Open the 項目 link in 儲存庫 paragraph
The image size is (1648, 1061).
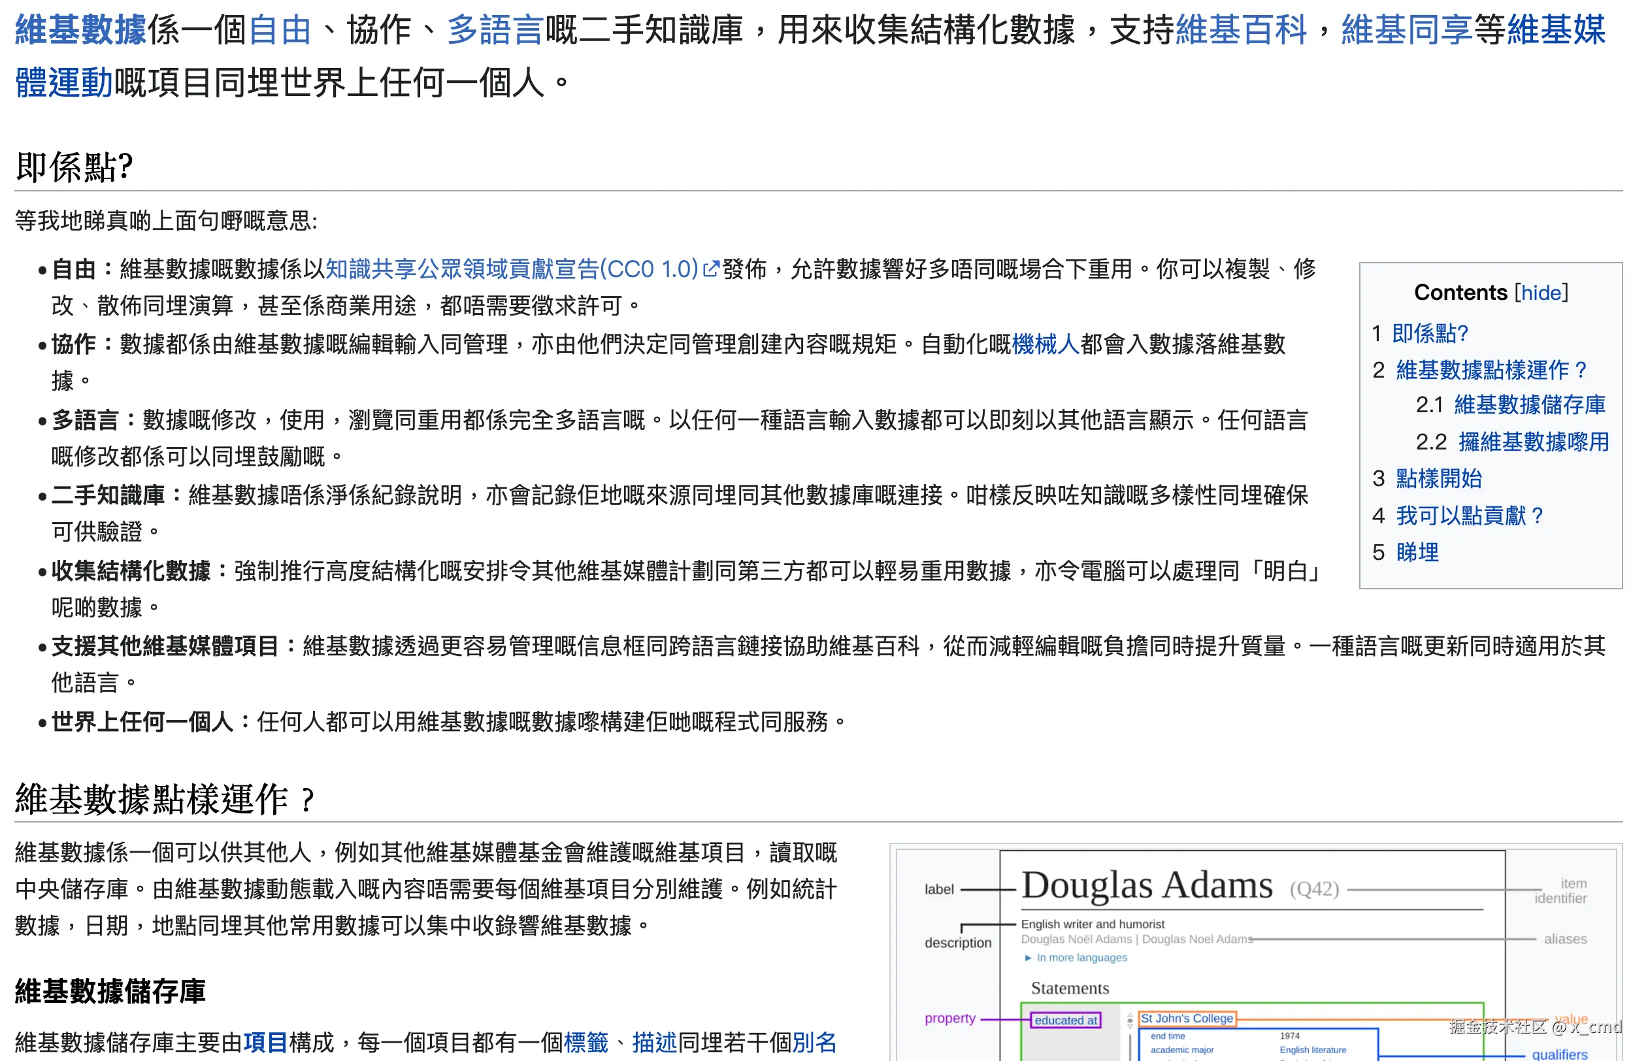tap(265, 1041)
